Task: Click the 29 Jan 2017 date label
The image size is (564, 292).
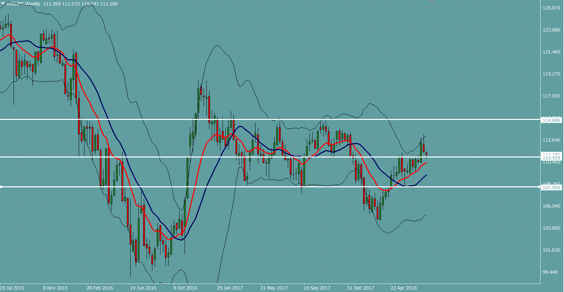Action: [230, 288]
